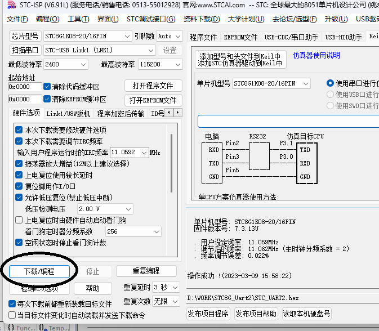Click tab scroll right arrow
The image size is (379, 331).
(x=177, y=113)
